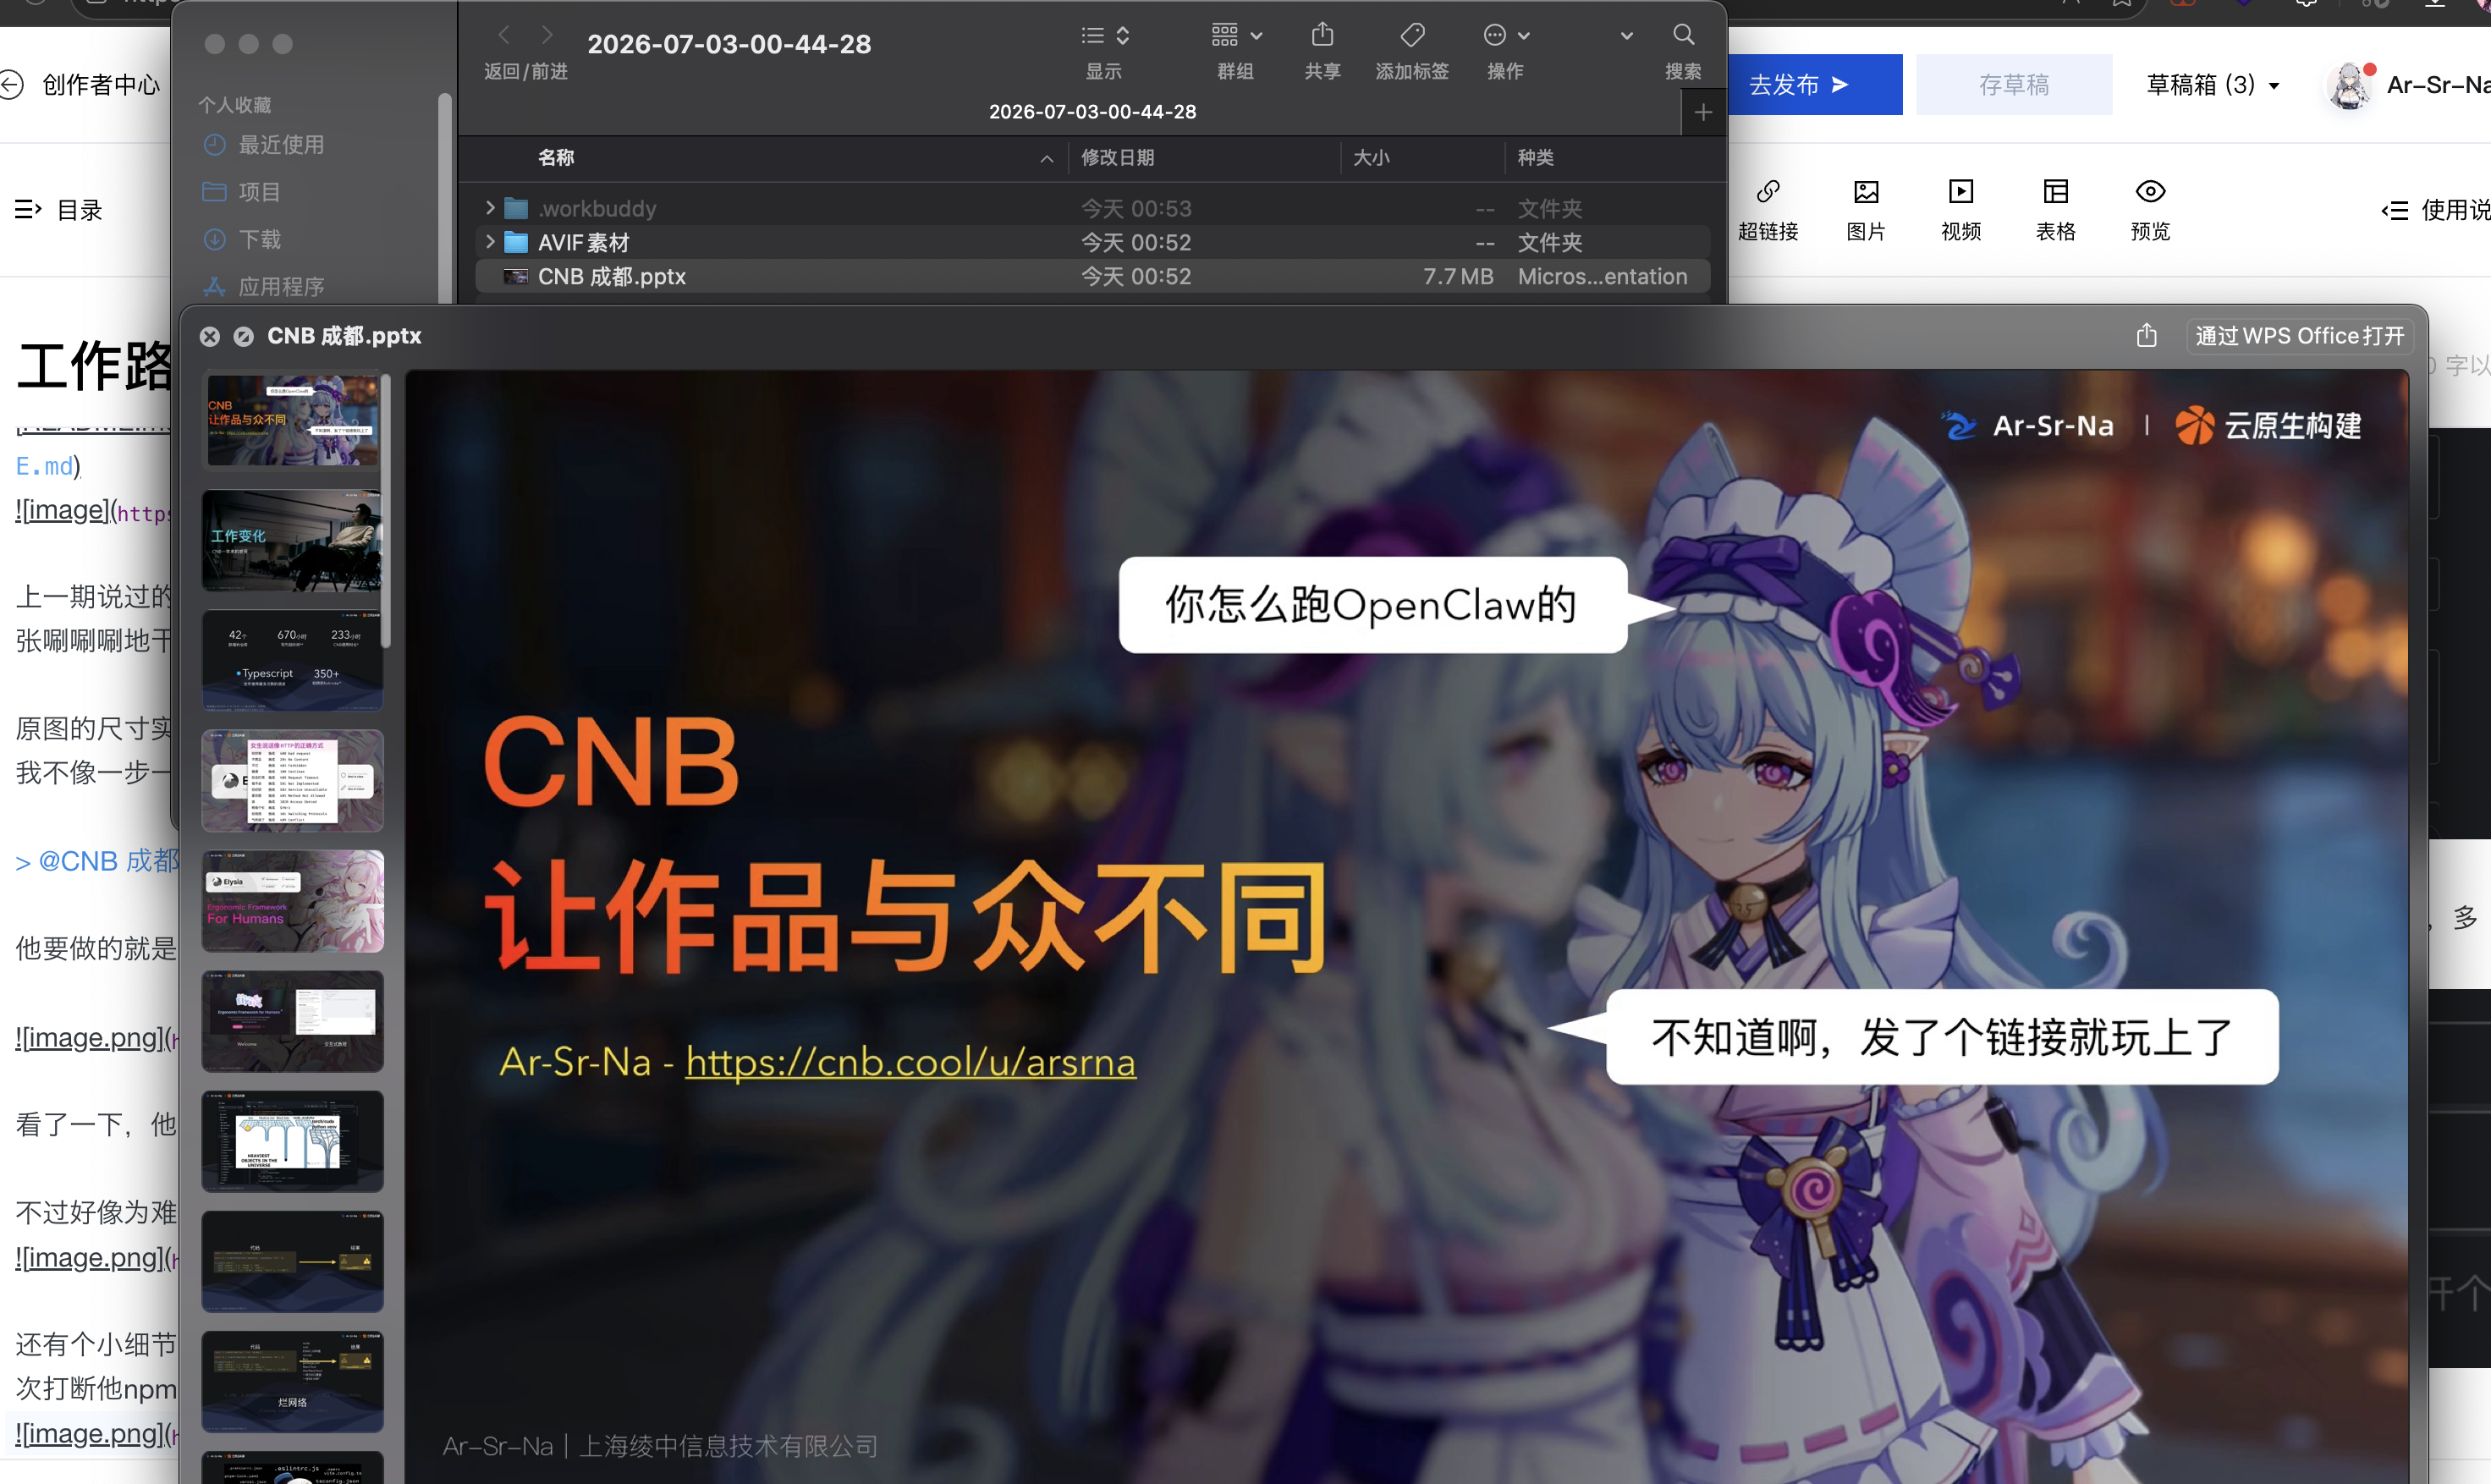Open the 草稿箱 (3) dropdown
Viewport: 2491px width, 1484px height.
pyautogui.click(x=2212, y=85)
